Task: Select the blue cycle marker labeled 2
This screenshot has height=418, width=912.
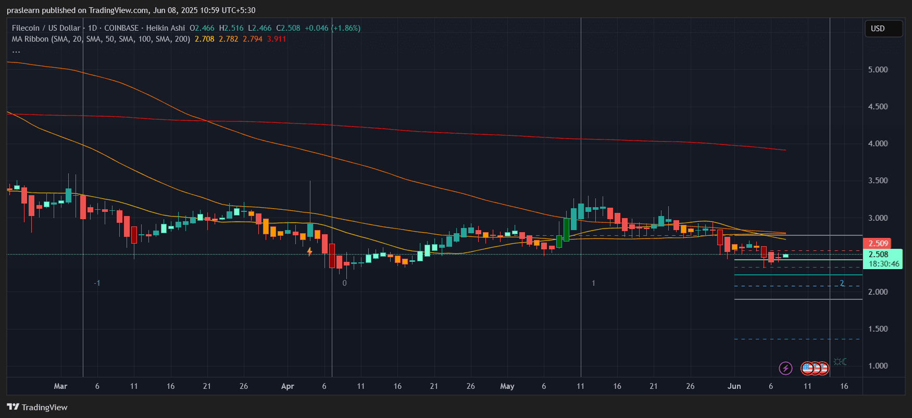Action: [842, 283]
